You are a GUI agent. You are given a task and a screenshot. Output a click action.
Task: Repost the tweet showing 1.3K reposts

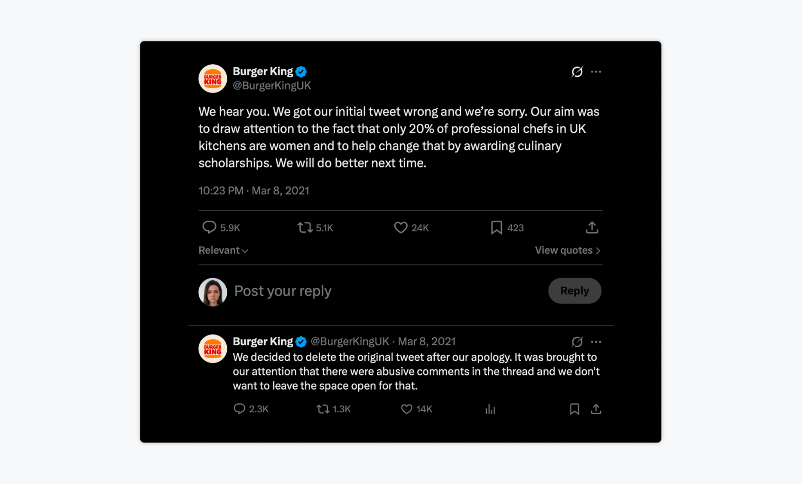coord(323,409)
